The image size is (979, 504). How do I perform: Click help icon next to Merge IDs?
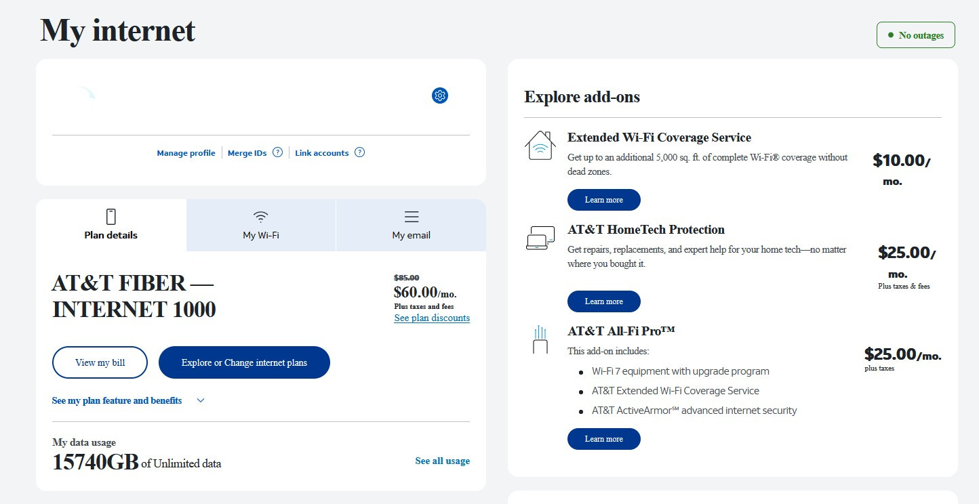[x=277, y=152]
